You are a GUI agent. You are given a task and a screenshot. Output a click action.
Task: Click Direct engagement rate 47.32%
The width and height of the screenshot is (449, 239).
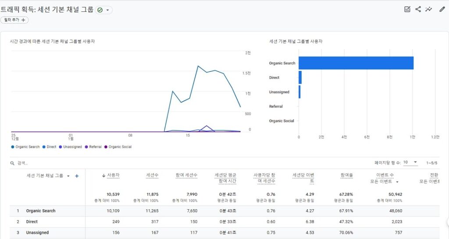[346, 222]
